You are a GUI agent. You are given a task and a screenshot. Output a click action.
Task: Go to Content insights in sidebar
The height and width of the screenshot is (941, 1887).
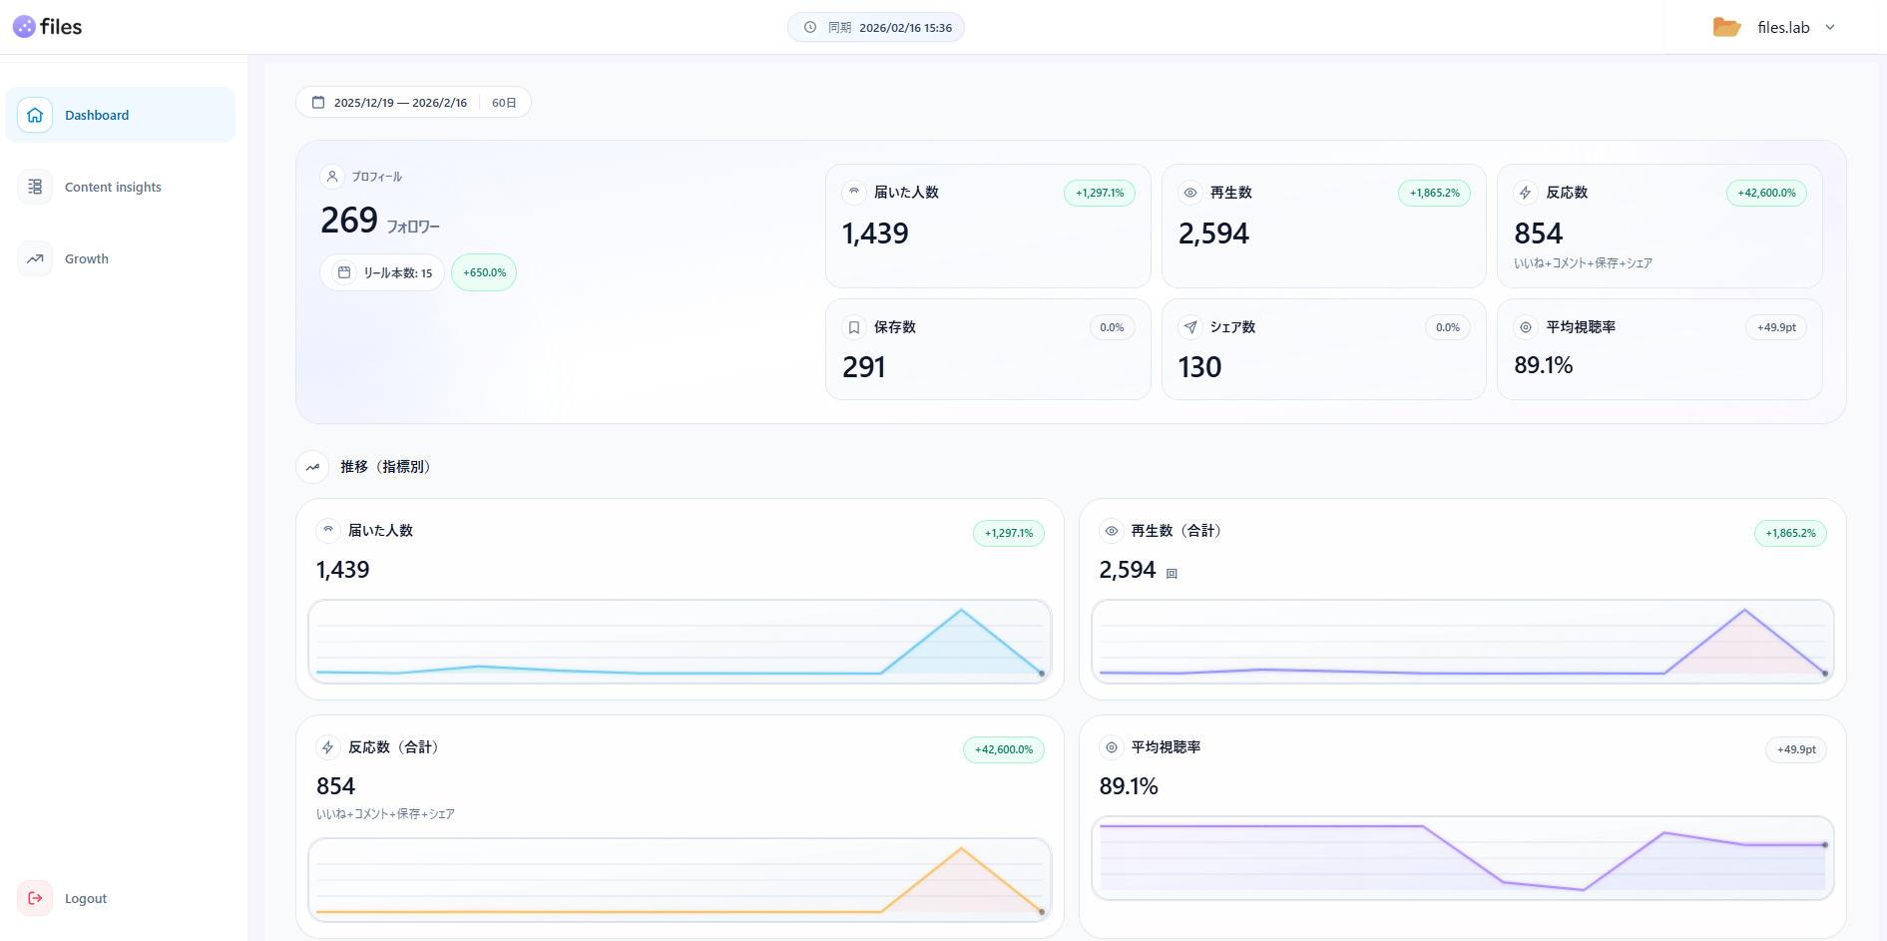pyautogui.click(x=113, y=187)
